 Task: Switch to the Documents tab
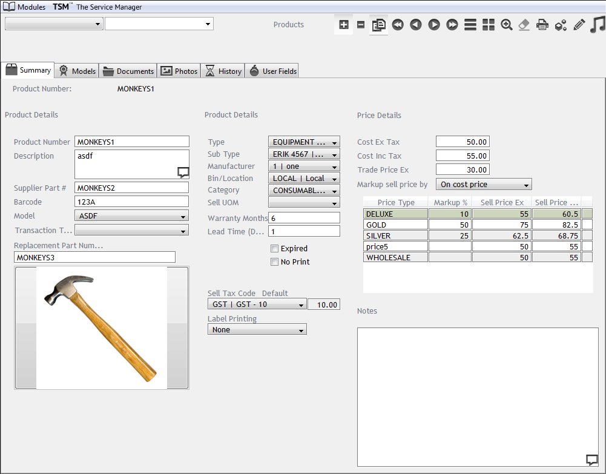(128, 71)
